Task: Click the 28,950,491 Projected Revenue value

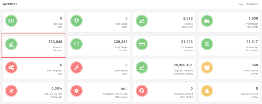Action: [x=181, y=65]
